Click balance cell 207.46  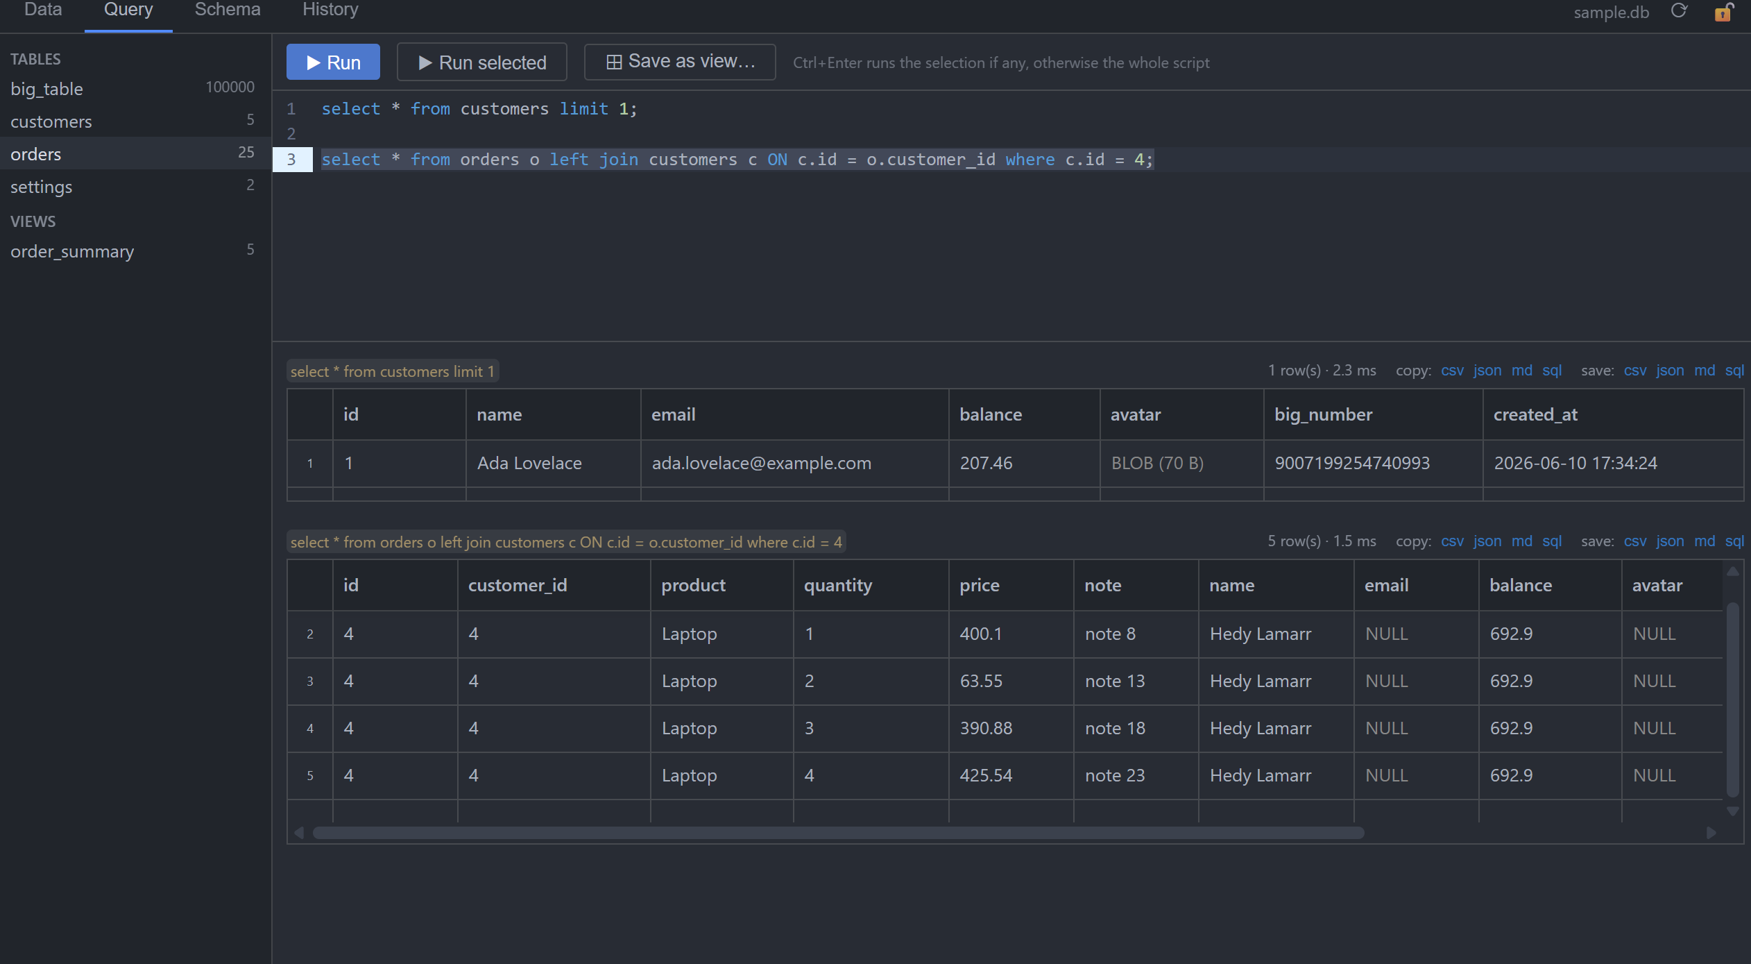(1024, 463)
